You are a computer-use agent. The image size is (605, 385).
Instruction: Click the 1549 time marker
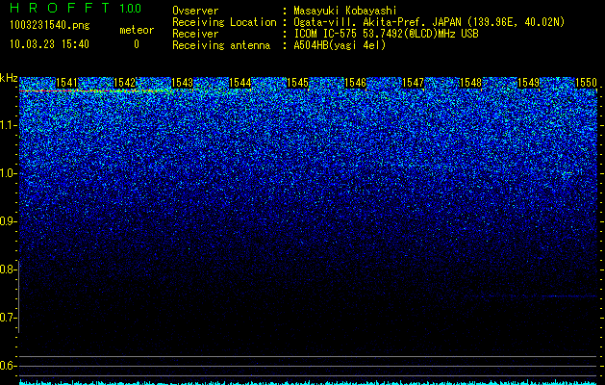(529, 83)
